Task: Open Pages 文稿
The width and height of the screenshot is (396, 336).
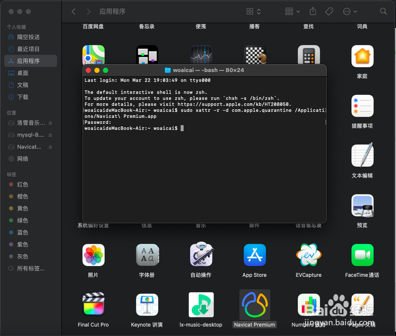Action: tap(363, 304)
